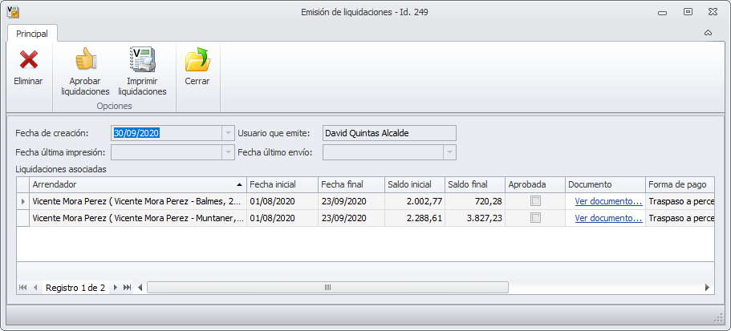Click the application icon in title bar

click(13, 12)
